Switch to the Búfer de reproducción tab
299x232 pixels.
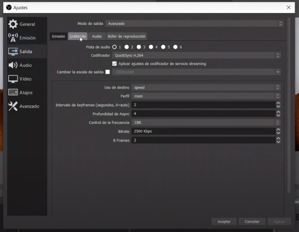pyautogui.click(x=126, y=36)
